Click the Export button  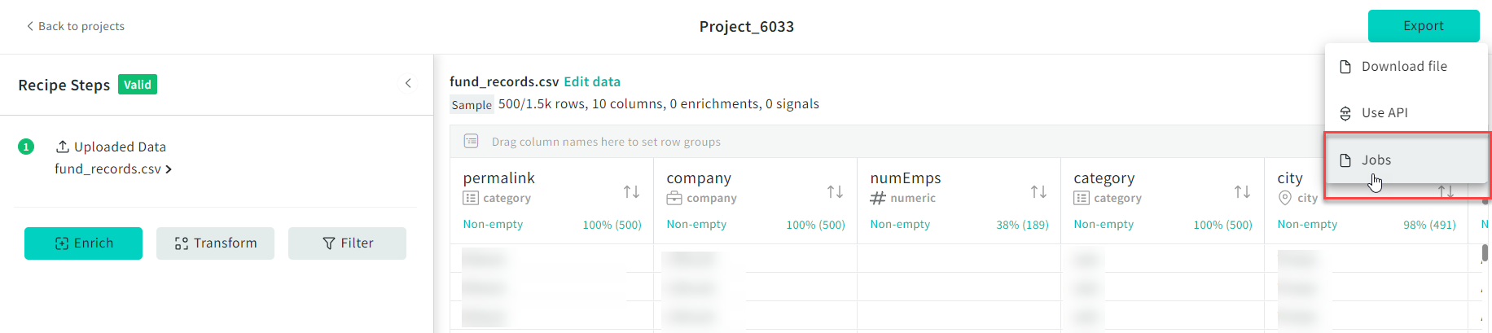coord(1423,26)
